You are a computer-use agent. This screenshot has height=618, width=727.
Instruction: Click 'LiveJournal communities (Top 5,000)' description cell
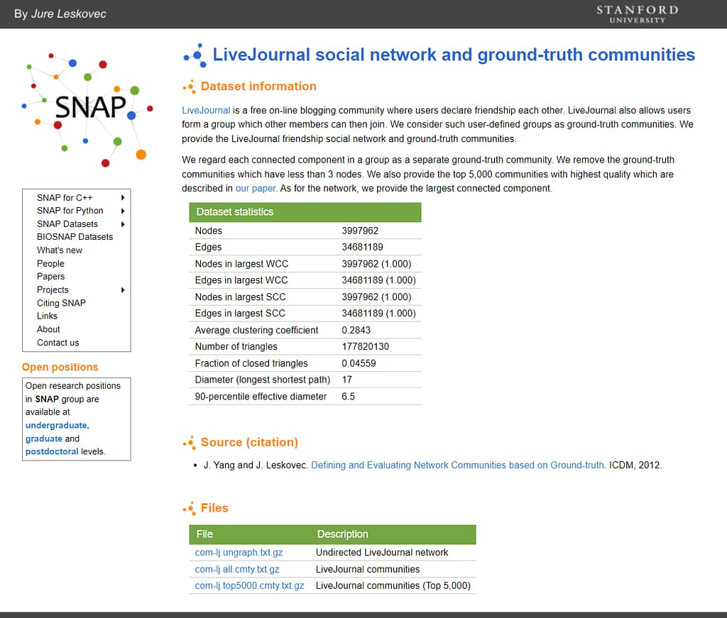(x=393, y=585)
